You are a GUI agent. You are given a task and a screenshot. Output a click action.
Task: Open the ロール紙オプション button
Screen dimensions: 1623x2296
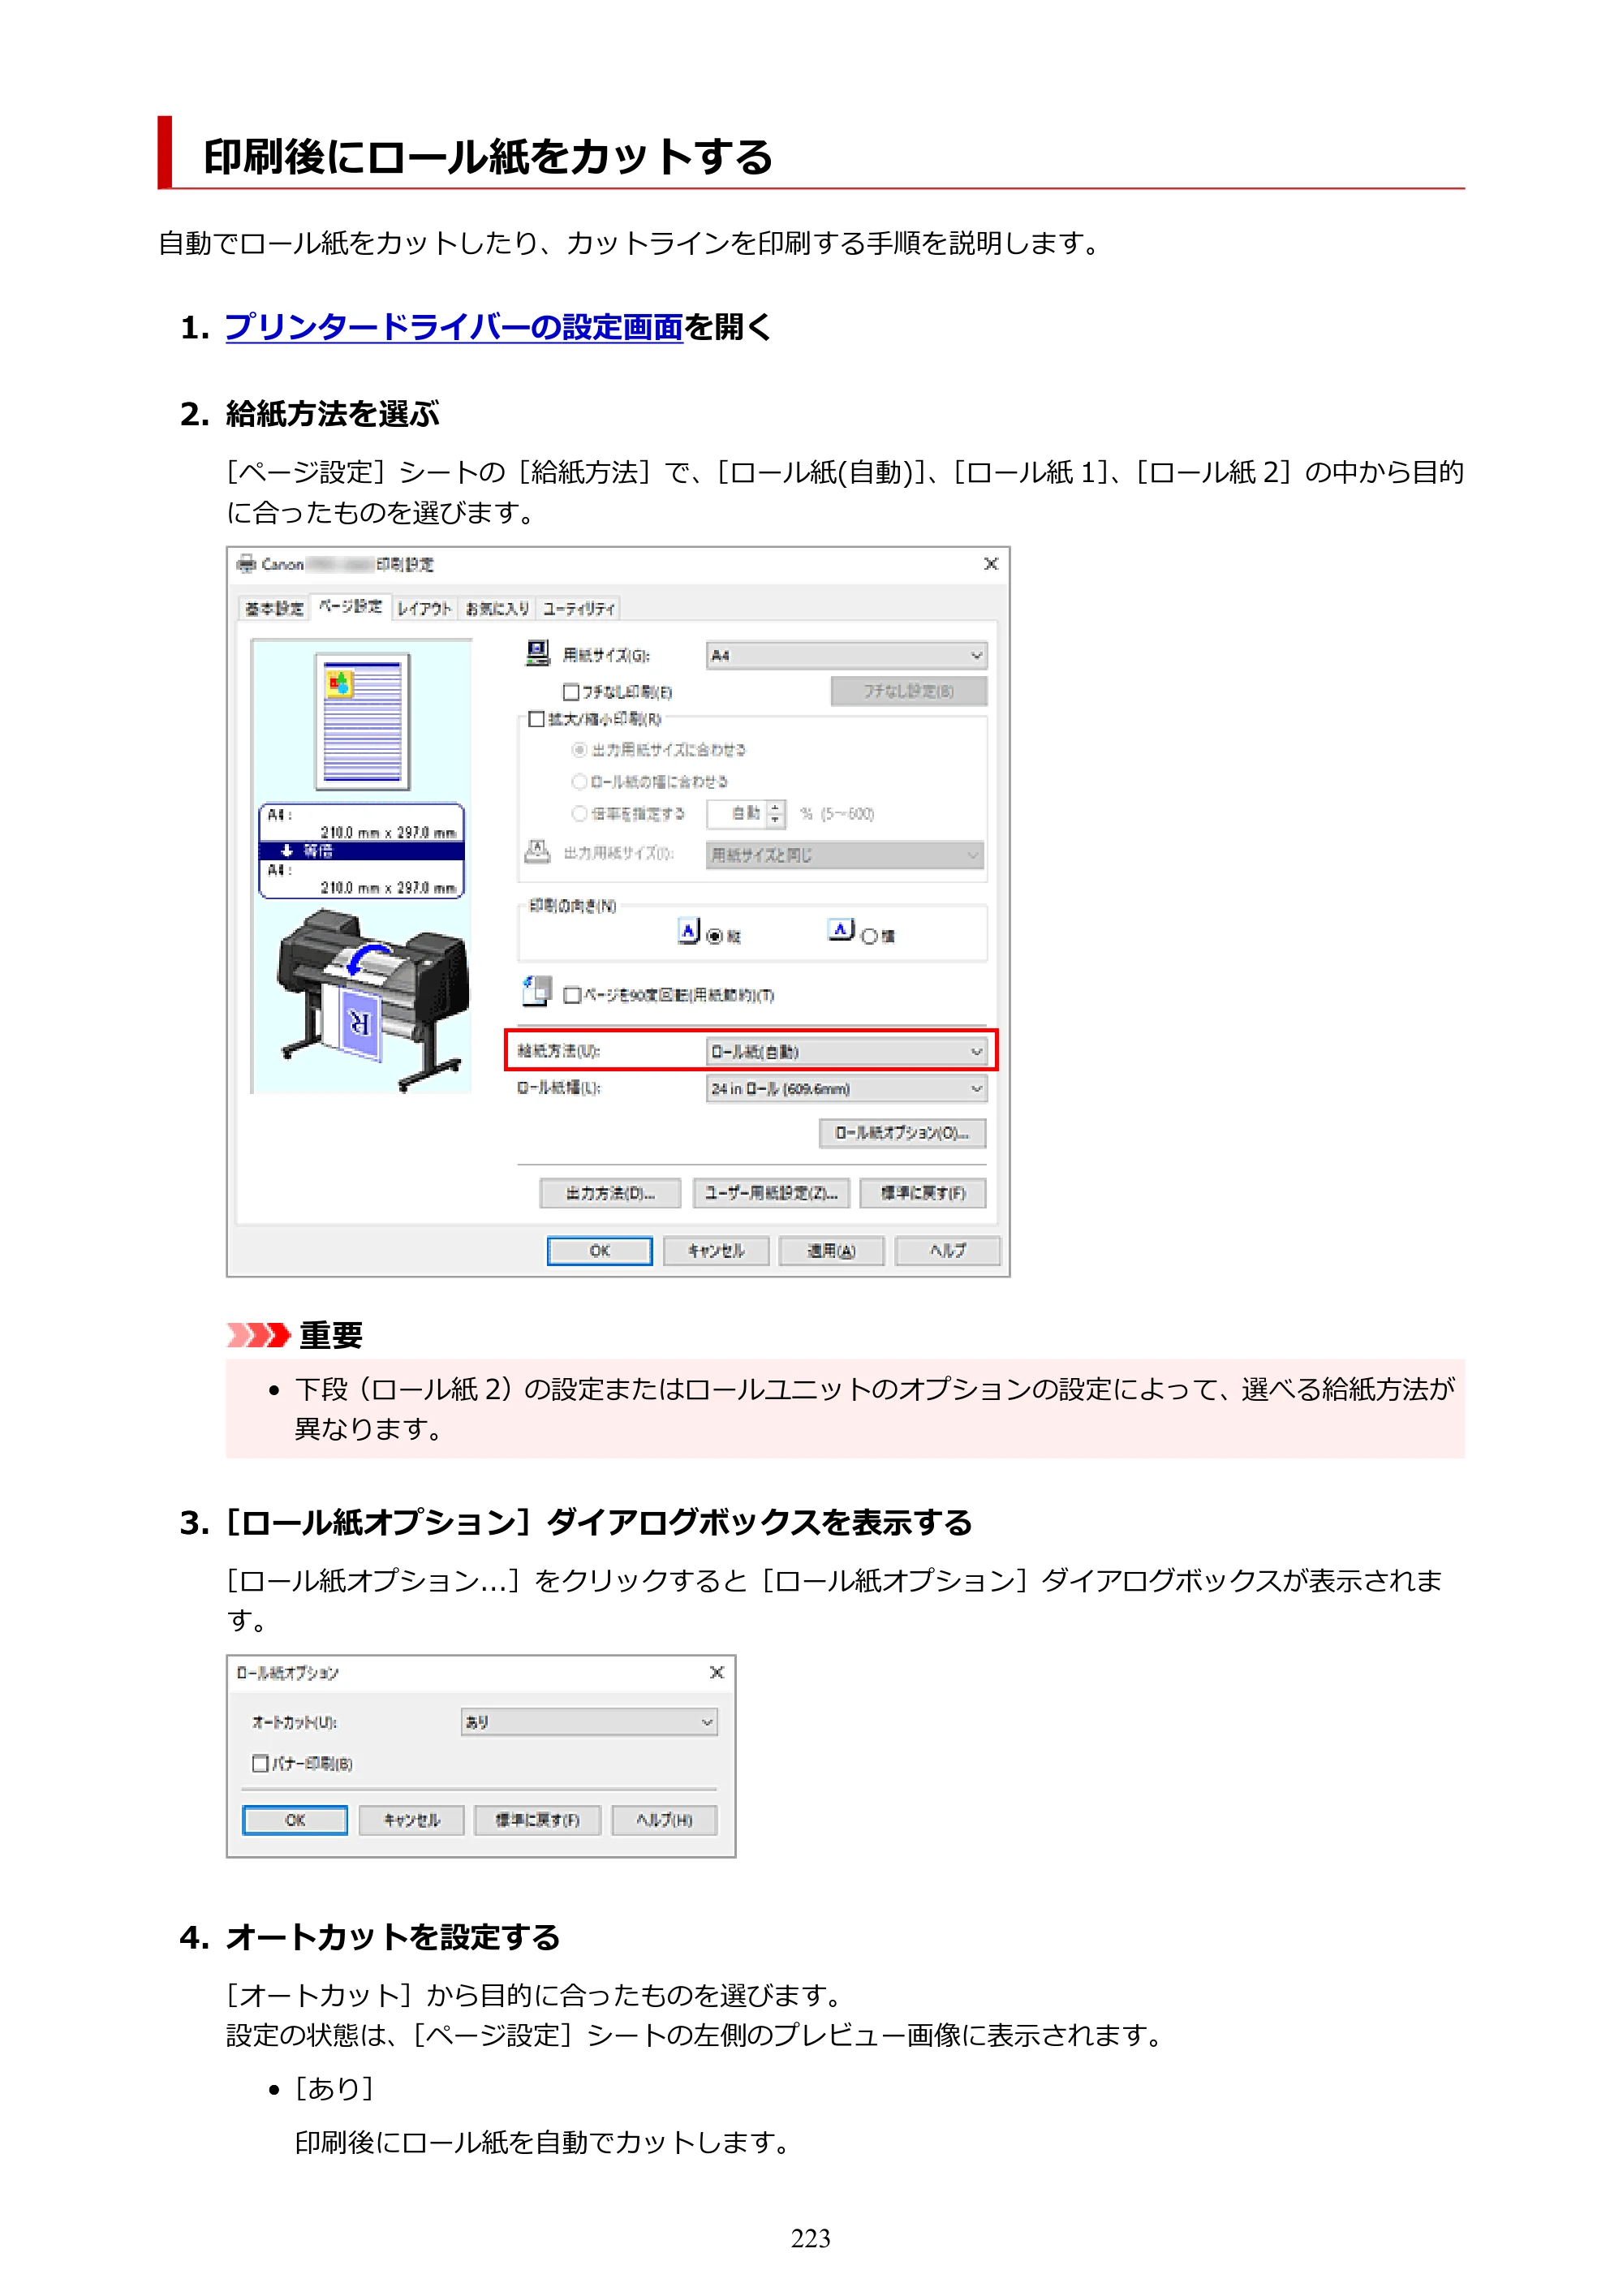pos(902,1133)
